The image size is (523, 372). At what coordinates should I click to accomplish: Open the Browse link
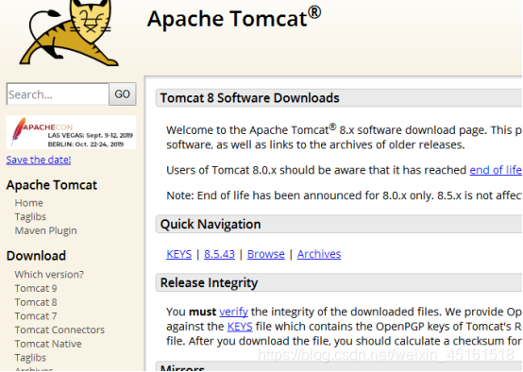tap(266, 254)
